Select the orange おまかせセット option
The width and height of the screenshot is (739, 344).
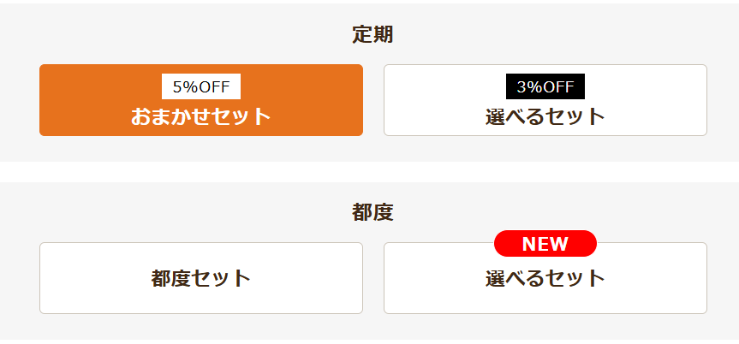coord(201,100)
